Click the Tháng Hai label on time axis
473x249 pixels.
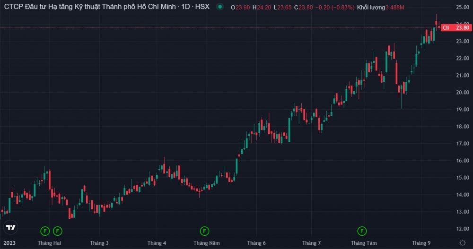click(x=49, y=243)
